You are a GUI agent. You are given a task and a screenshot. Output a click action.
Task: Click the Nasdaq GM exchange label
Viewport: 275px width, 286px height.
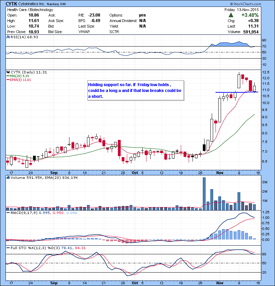pyautogui.click(x=56, y=4)
